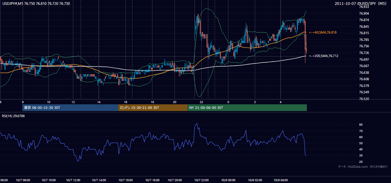Click price axis value 76.608

(364, 79)
